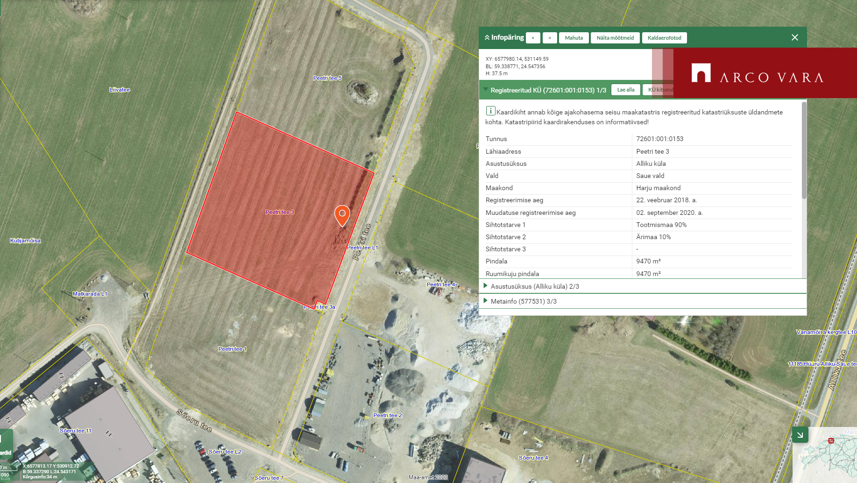Viewport: 857px width, 483px height.
Task: Click the info icon beside Kaardikiht note
Action: coord(490,111)
